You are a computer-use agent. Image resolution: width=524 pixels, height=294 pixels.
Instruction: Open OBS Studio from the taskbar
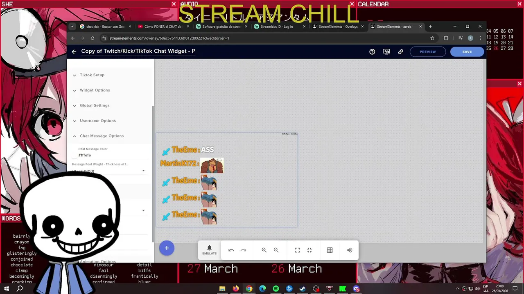click(x=316, y=289)
